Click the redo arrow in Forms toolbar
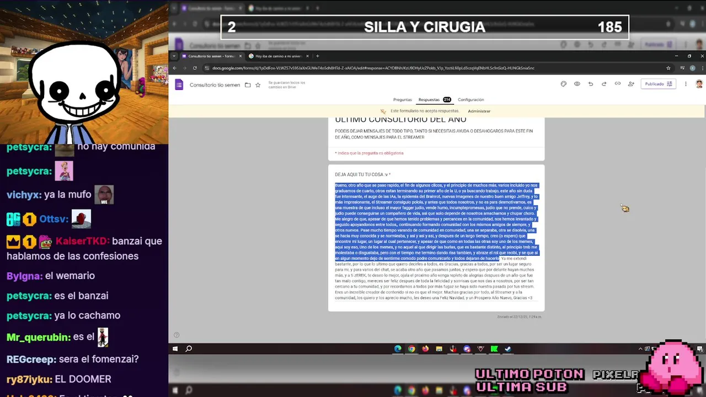706x397 pixels. pos(604,84)
